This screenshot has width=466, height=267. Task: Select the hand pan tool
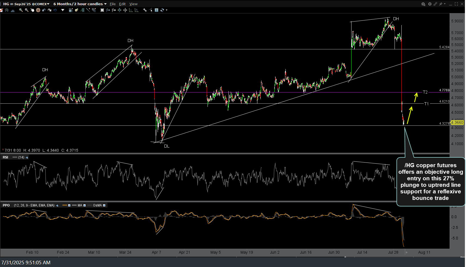[32, 10]
